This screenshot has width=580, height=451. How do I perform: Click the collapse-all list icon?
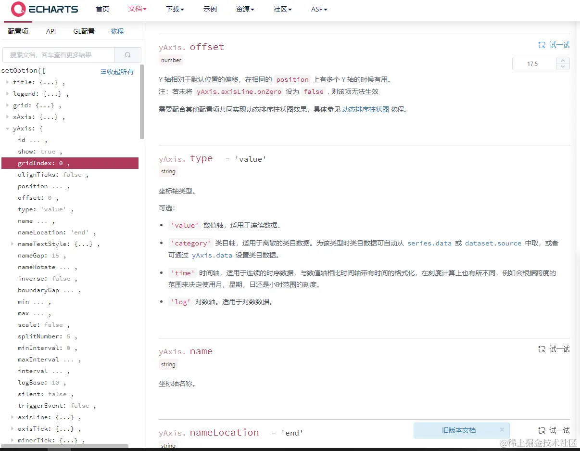103,72
